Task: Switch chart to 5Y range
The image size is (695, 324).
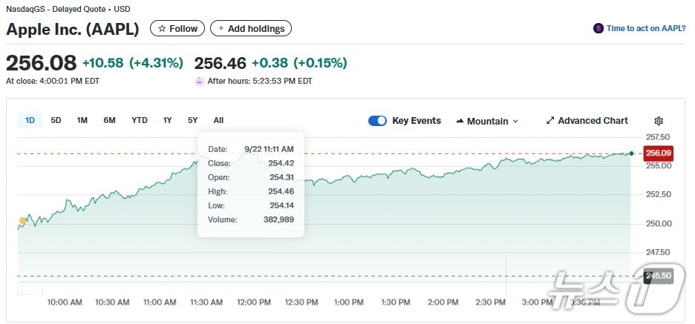Action: point(193,120)
